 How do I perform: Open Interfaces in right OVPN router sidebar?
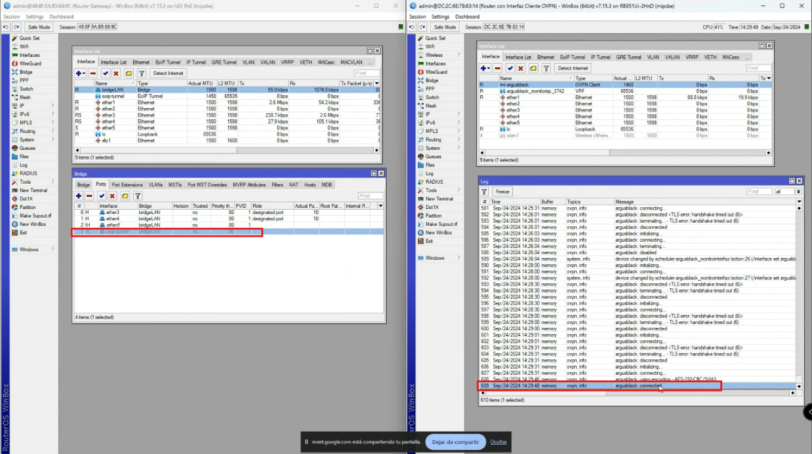click(x=435, y=64)
